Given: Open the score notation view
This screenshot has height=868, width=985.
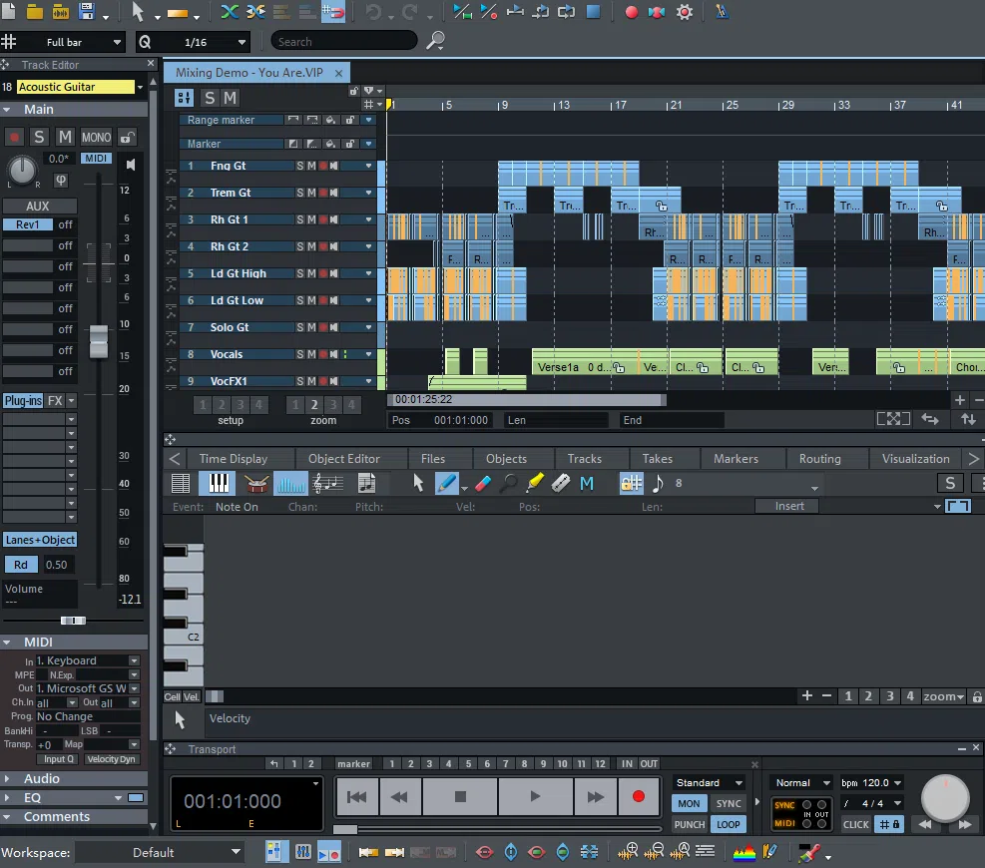Looking at the screenshot, I should [x=328, y=484].
